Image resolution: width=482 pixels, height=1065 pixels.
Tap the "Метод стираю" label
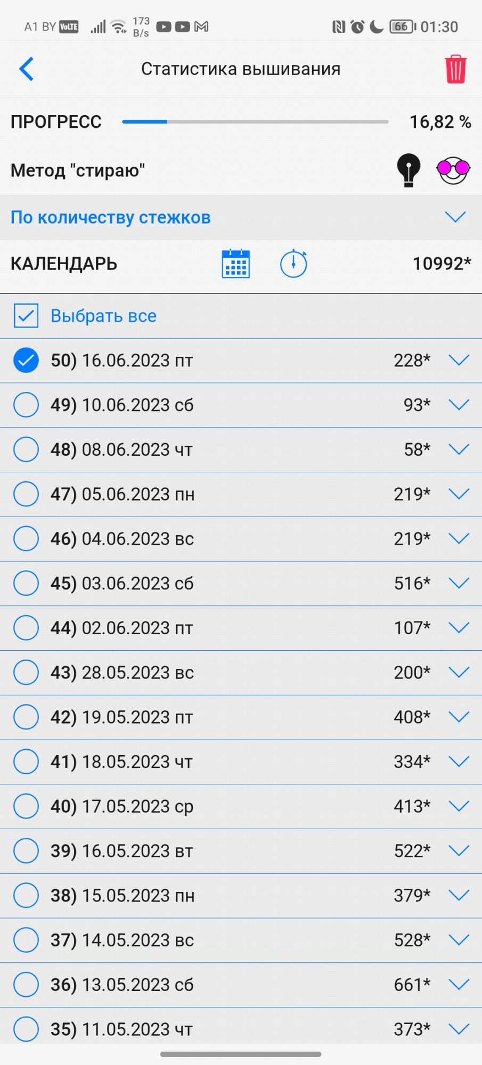coord(78,170)
